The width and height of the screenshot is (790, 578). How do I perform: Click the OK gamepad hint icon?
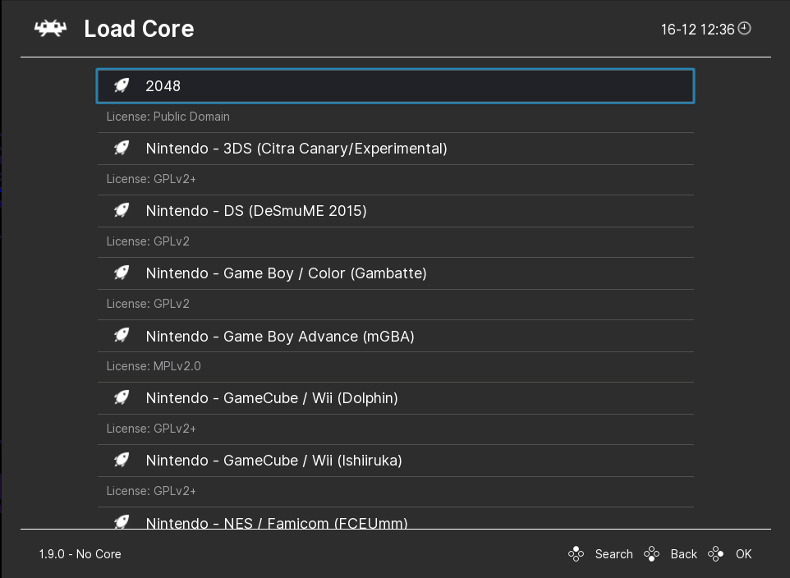coord(716,554)
